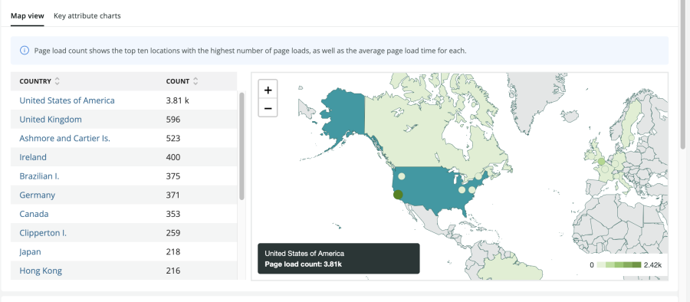The image size is (690, 302).
Task: Click the 596 count cell
Action: tap(173, 120)
